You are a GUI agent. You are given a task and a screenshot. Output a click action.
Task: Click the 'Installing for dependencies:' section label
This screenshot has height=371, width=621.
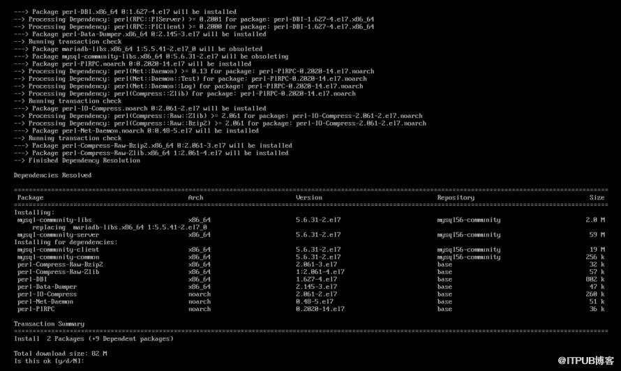tap(66, 242)
